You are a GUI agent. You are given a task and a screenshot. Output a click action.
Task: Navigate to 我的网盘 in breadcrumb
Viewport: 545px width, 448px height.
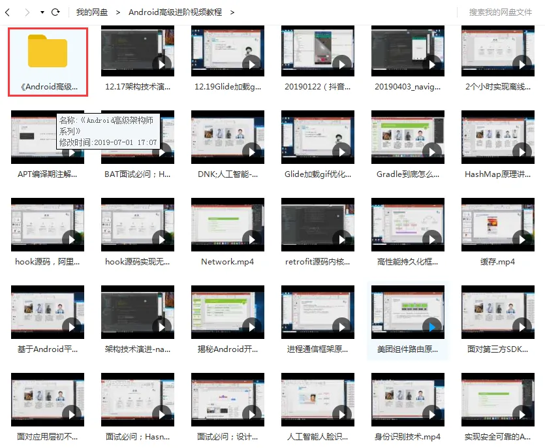(92, 12)
